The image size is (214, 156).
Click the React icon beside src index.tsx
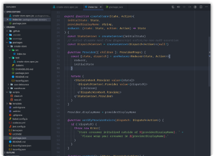tap(14, 54)
